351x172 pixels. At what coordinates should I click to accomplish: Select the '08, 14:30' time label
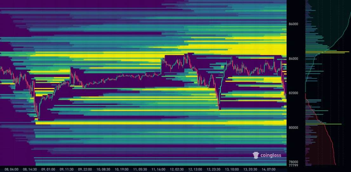30,169
